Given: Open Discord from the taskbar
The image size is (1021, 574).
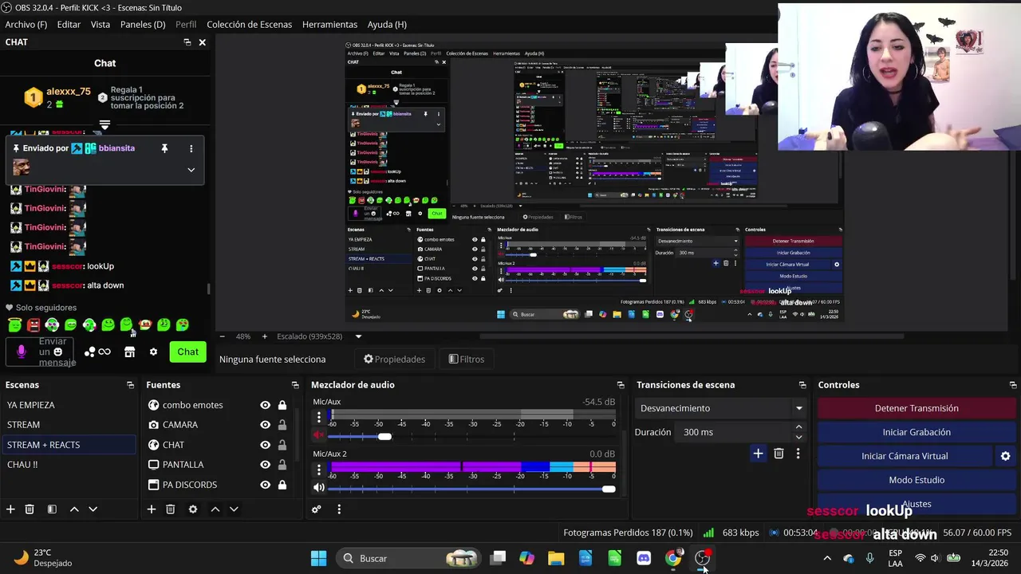Looking at the screenshot, I should point(644,558).
